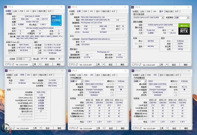Image resolution: width=197 pixels, height=135 pixels.
Task: Click the CPU-Z title icon in the 显卡 window
Action: coord(132,7)
